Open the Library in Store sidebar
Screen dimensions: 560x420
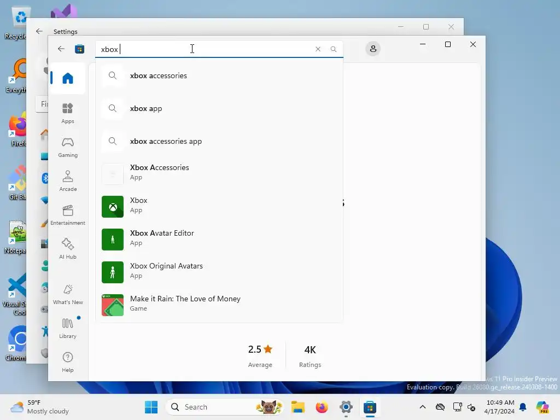coord(67,328)
